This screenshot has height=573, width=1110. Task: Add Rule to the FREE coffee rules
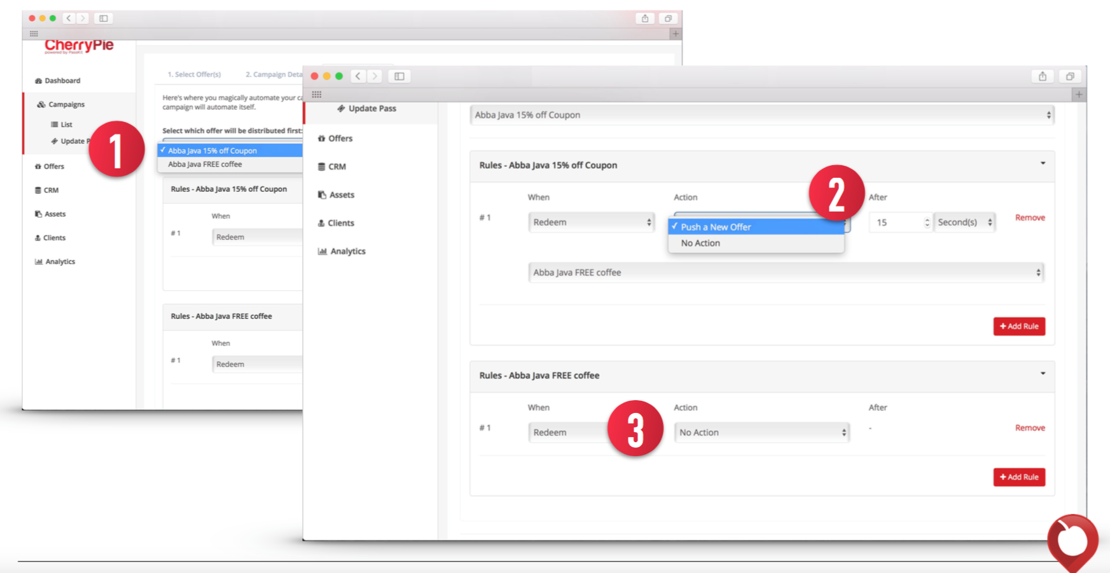1019,477
